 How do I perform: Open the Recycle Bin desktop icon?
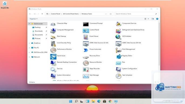click(x=5, y=5)
